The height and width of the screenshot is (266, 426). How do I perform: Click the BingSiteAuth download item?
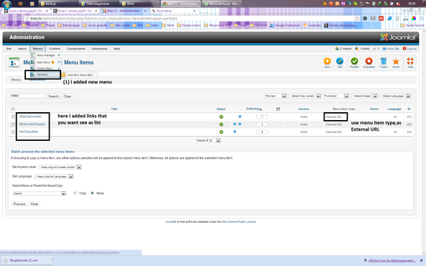coord(24,260)
